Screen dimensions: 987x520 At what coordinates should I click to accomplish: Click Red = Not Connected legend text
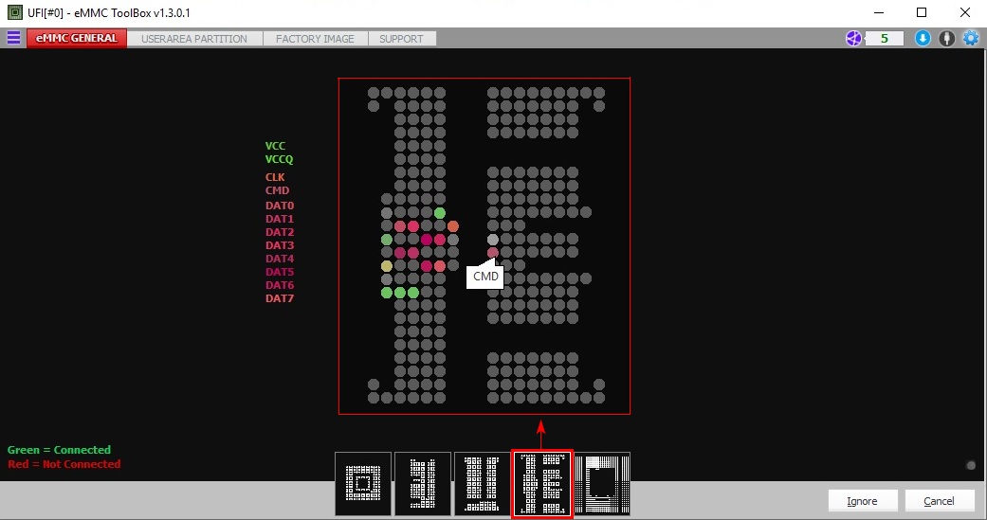click(64, 464)
